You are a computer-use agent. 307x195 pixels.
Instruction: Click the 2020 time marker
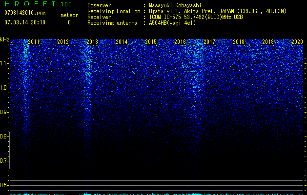(x=297, y=42)
